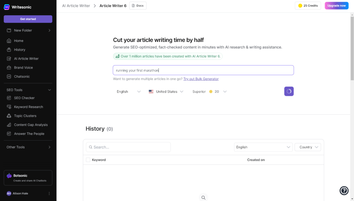Screen dimensions: 354x201
Task: Open Chatsonic from the sidebar
Action: [21, 76]
